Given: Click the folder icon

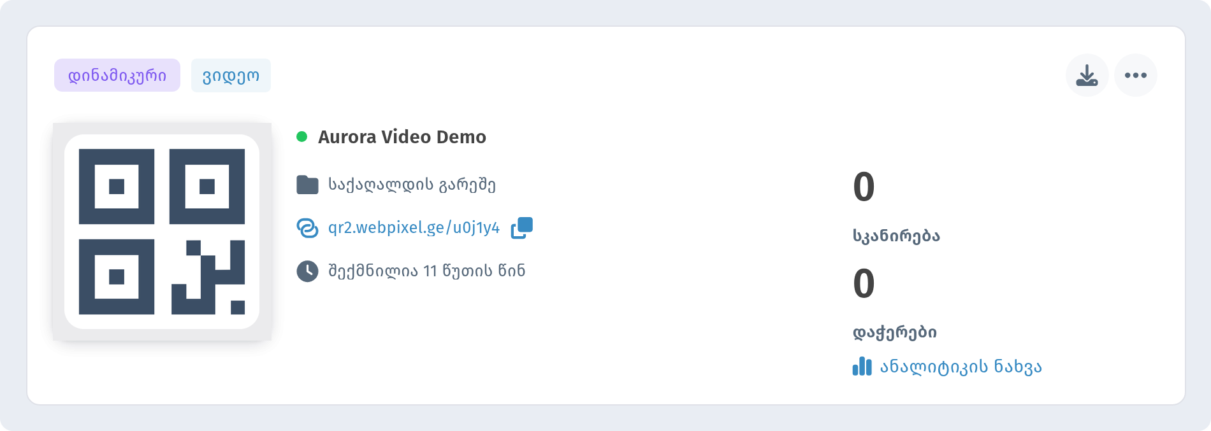Looking at the screenshot, I should [307, 185].
